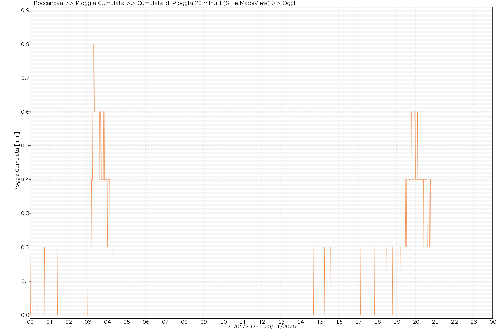Click the 0.5 value on the y-axis
The image size is (499, 330).
pos(25,146)
